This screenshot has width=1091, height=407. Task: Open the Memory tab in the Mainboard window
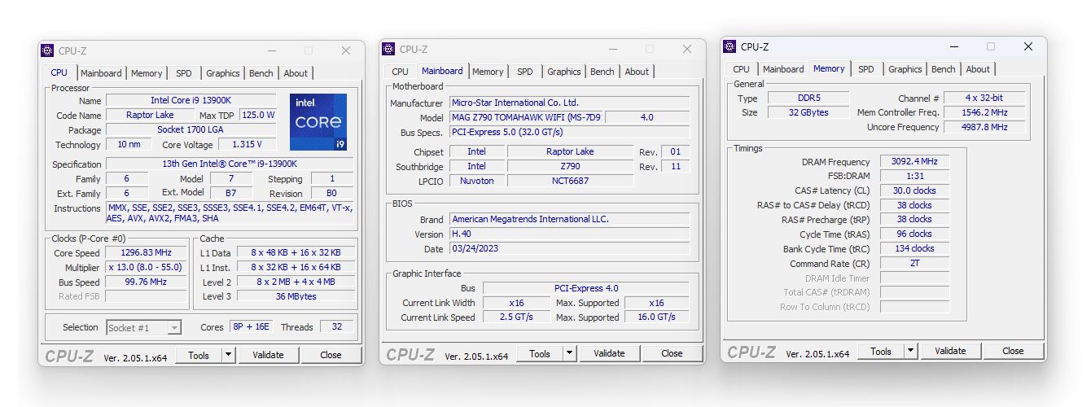(488, 72)
